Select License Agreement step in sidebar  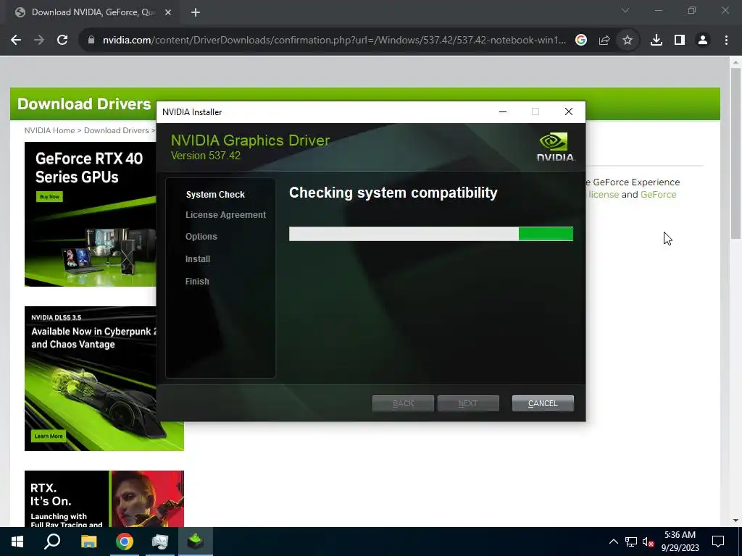pyautogui.click(x=226, y=214)
